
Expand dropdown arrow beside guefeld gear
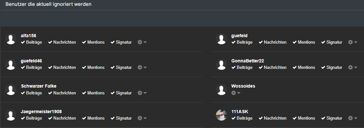tap(356, 42)
